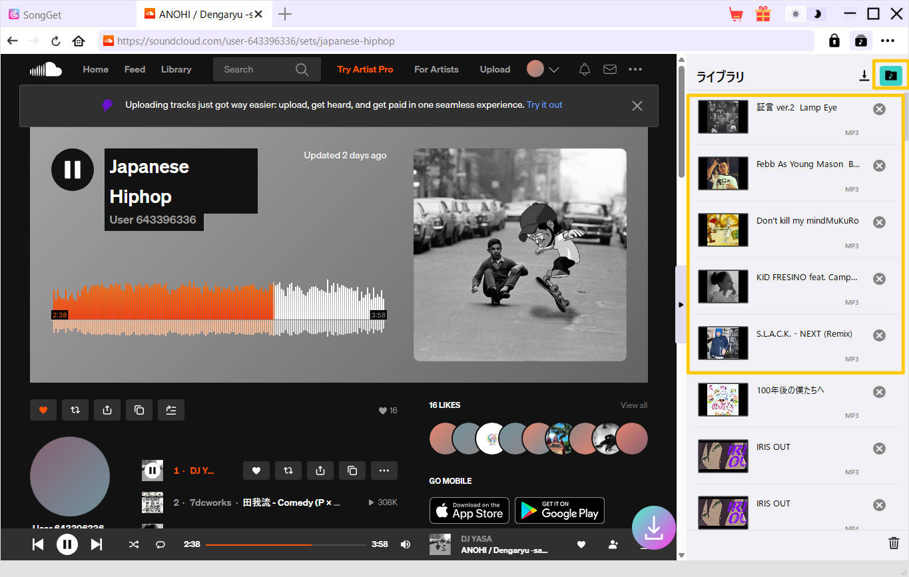Screen dimensions: 909x577
Task: Open SoundCloud notifications bell
Action: point(584,69)
